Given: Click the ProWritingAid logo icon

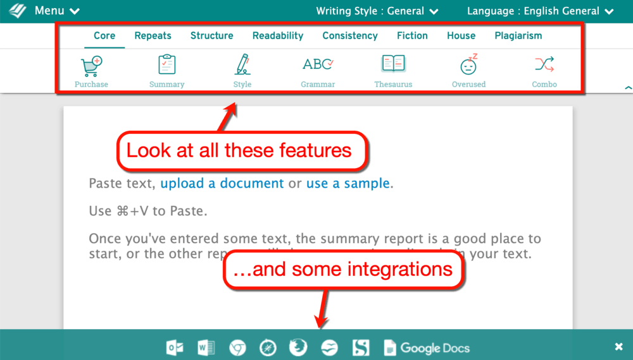Looking at the screenshot, I should point(17,11).
